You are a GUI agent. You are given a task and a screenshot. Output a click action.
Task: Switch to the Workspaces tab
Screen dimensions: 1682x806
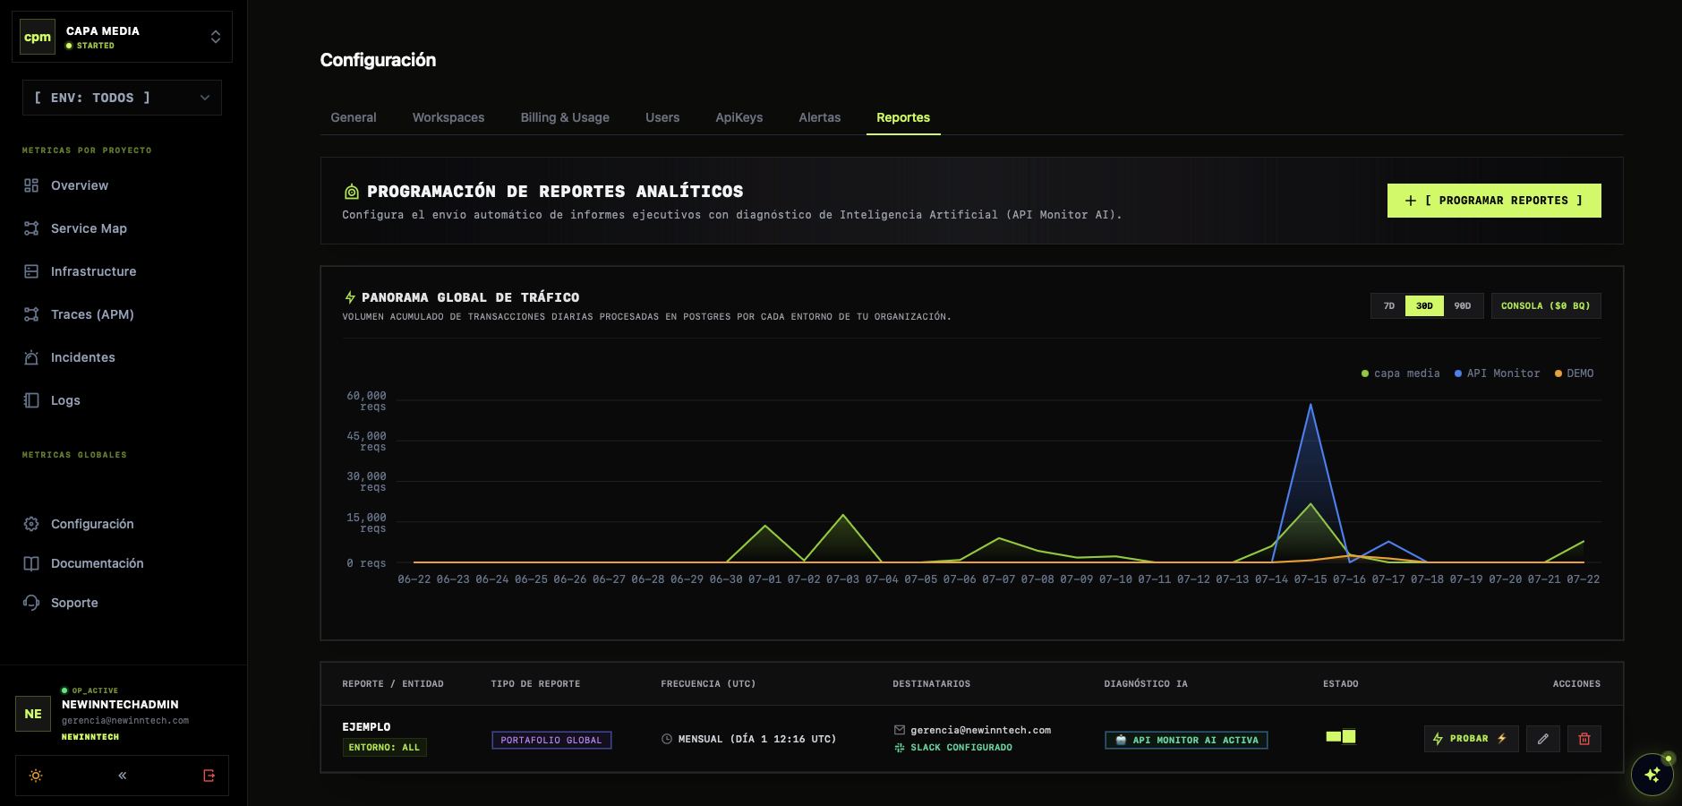click(x=448, y=117)
